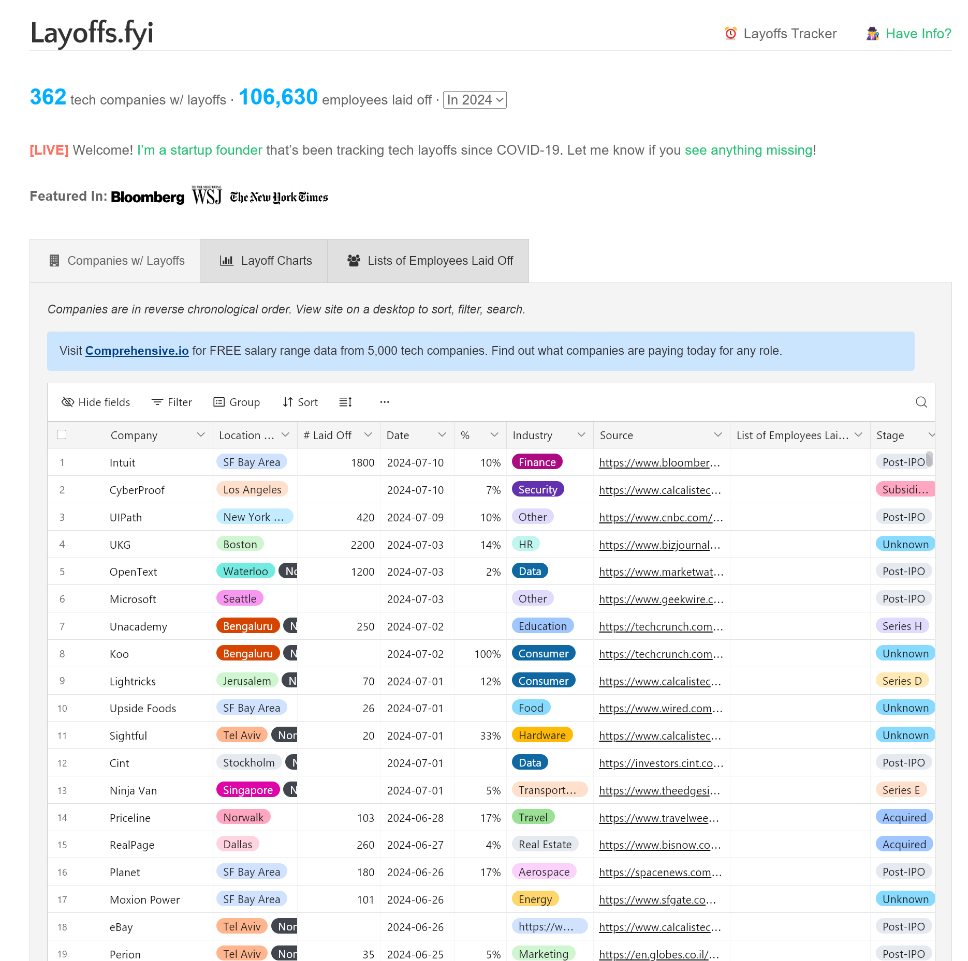Open Microsoft's geekwire source link
This screenshot has width=968, height=961.
pos(661,599)
